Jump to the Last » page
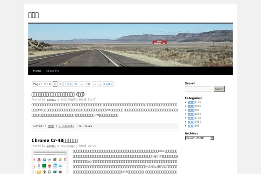The height and width of the screenshot is (174, 261). point(108,84)
